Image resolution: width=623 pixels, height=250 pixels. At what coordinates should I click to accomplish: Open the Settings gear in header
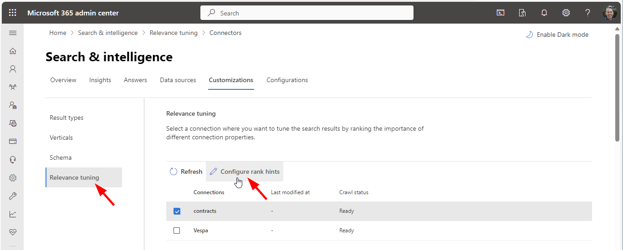566,13
